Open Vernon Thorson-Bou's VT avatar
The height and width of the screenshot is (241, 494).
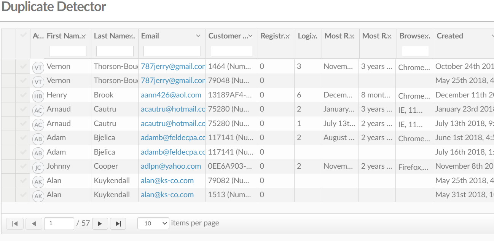coord(38,66)
